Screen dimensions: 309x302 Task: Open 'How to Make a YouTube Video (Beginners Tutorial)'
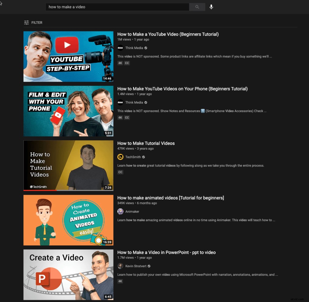[168, 34]
